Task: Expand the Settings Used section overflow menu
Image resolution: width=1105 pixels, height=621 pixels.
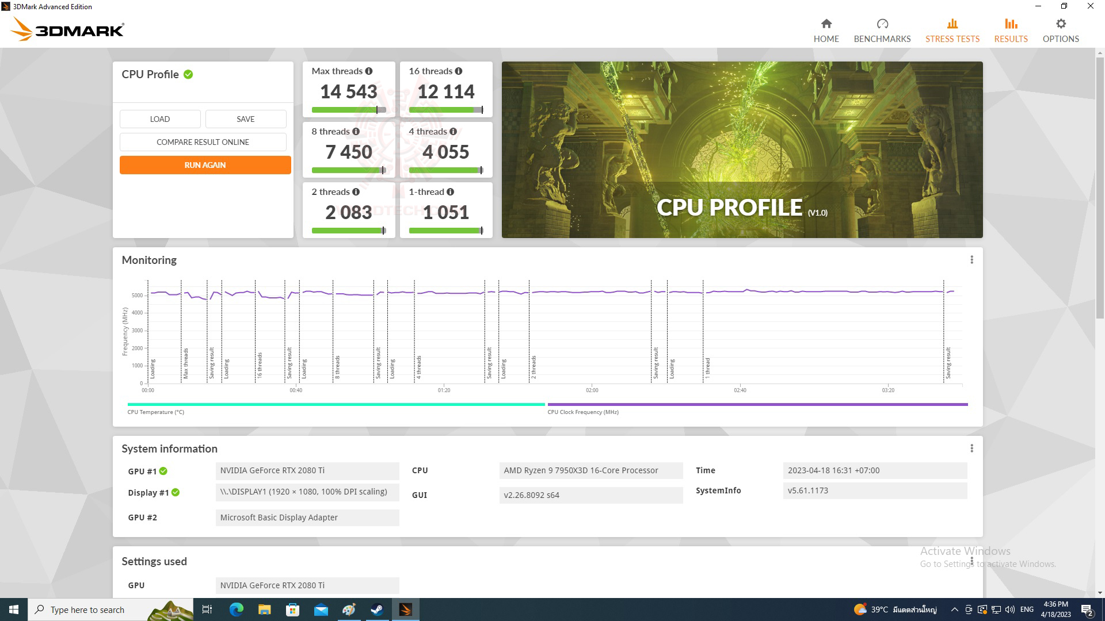Action: coord(971,561)
